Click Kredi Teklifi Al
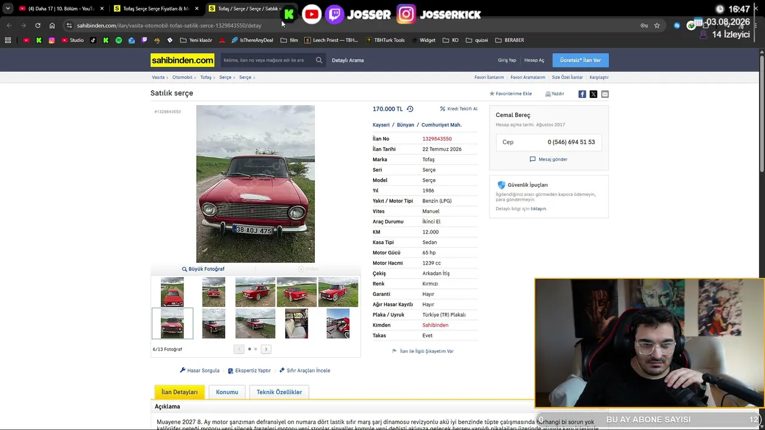The height and width of the screenshot is (430, 765). (x=459, y=109)
